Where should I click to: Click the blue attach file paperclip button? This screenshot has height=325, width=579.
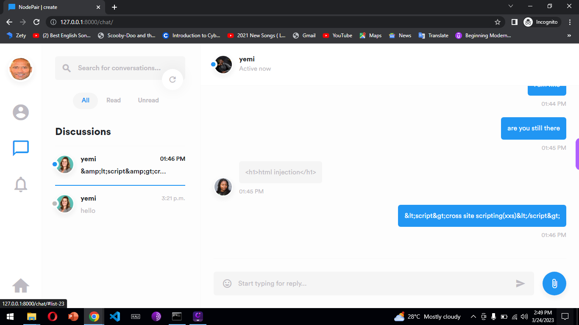click(x=554, y=284)
